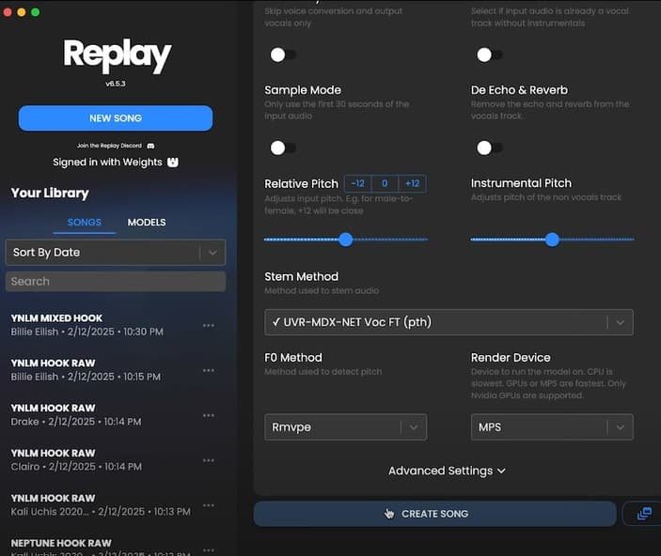Select YNLM HOOK RAW by Kali Uchis

click(102, 505)
